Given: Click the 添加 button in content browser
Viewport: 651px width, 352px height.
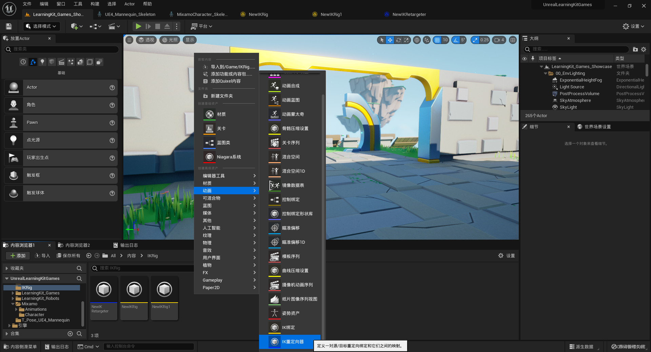Looking at the screenshot, I should point(18,256).
